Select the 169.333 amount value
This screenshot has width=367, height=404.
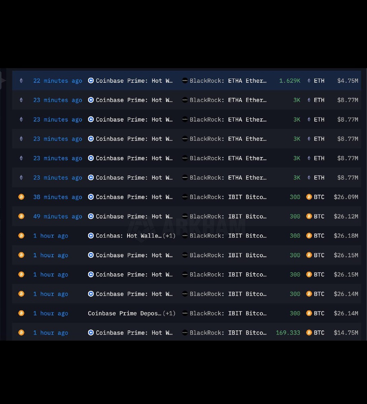coord(288,333)
